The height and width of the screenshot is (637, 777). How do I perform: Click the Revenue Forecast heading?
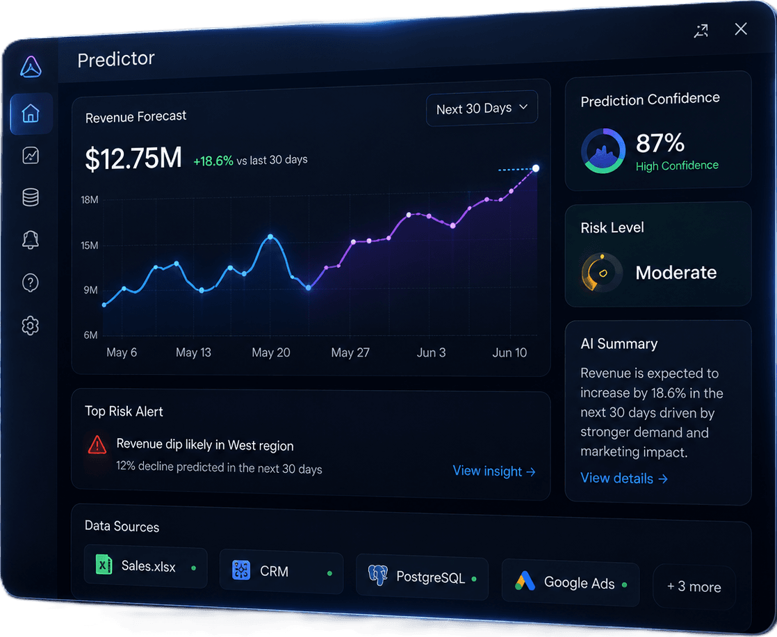(136, 117)
